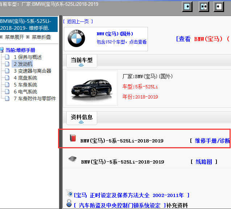The image size is (231, 209).
Task: Click the document icon next to 1 保养与概述
Action: pyautogui.click(x=7, y=57)
